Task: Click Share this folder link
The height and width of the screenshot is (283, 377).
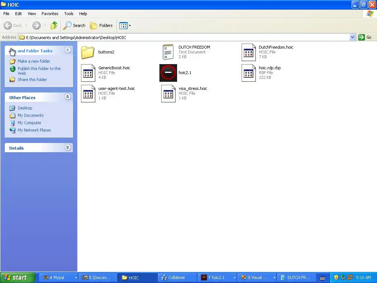Action: click(x=32, y=80)
